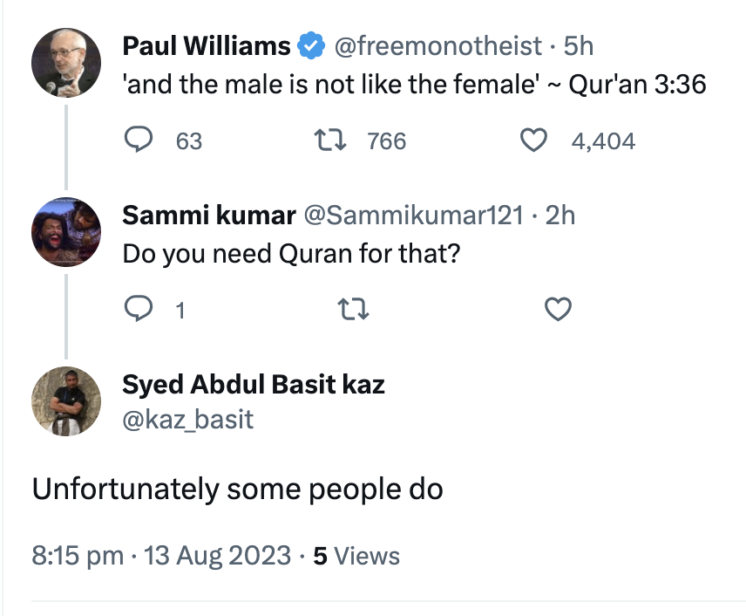Click the 2h timestamp on Sammi's reply
746x616 pixels.
click(x=560, y=216)
